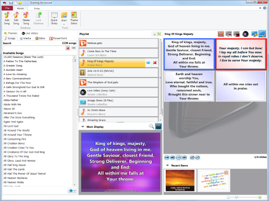The height and width of the screenshot is (201, 269).
Task: Select the Songs library tab
Action: coord(10,38)
